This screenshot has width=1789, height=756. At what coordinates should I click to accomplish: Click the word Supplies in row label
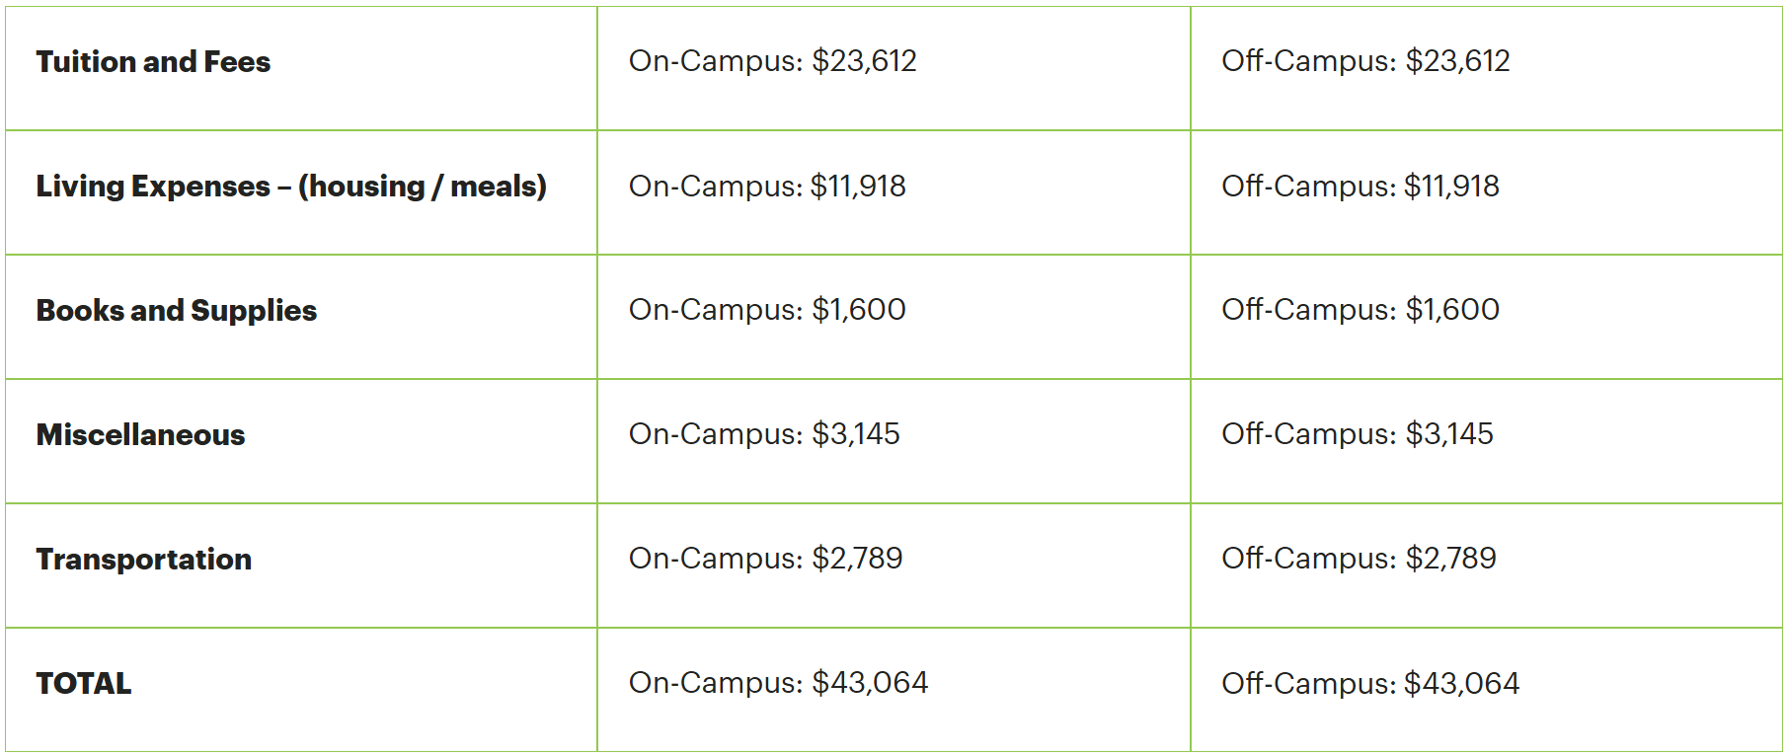[x=254, y=311]
